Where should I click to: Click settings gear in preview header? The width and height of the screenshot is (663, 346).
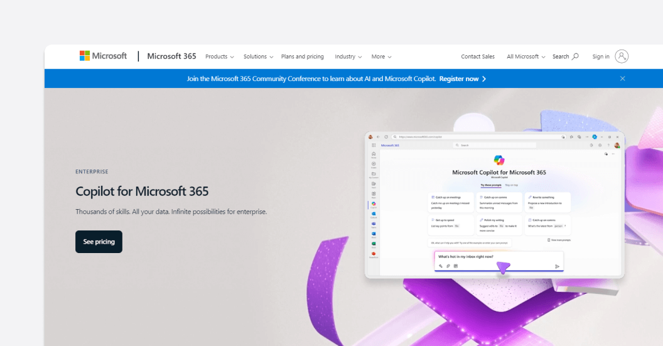click(600, 145)
